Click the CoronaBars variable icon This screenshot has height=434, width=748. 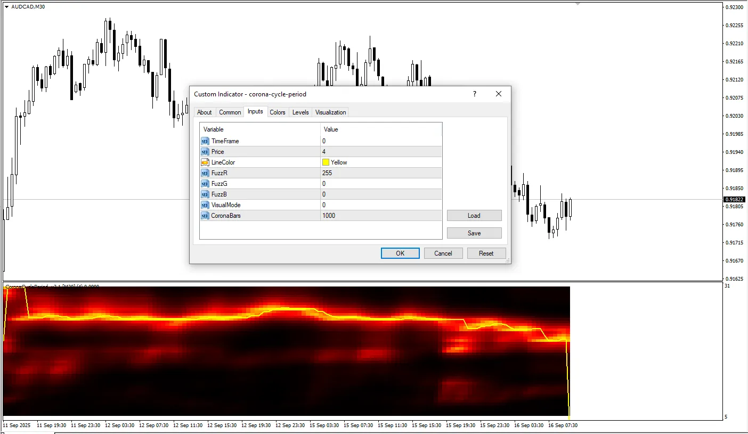205,216
